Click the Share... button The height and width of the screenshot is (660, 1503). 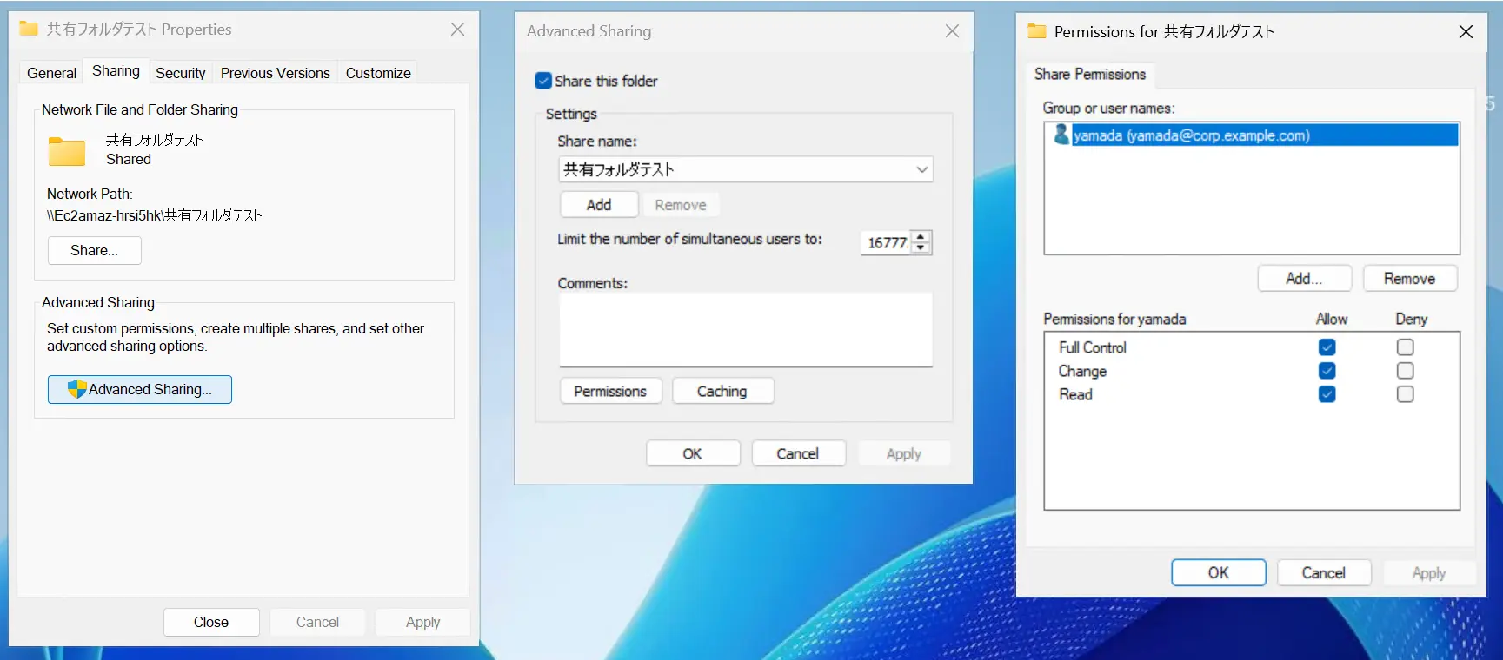[x=94, y=250]
